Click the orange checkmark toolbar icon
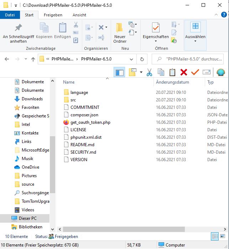Screen dimensions: 229x249 pos(195,72)
